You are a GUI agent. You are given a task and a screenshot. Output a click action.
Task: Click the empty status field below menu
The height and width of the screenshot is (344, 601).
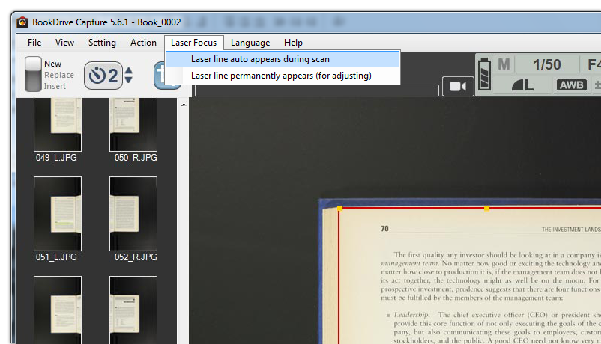(x=317, y=90)
